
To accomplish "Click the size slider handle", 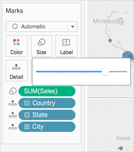I will click(x=105, y=72).
